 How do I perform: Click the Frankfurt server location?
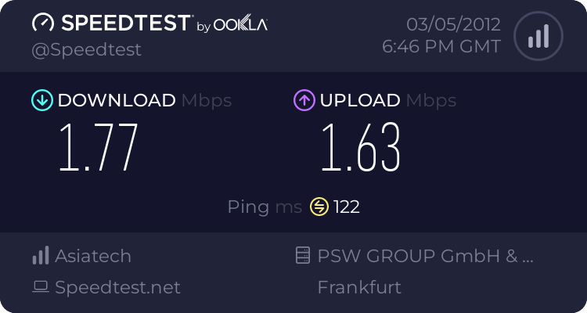pos(359,287)
